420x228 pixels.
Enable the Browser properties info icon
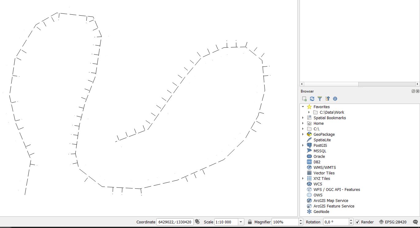tap(335, 99)
